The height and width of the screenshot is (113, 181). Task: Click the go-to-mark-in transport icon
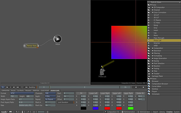[7, 87]
